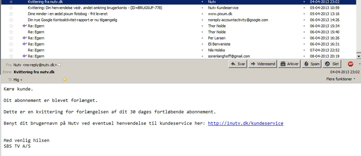Star the Re: Egern email from Nils Holsko

[x=11, y=50]
